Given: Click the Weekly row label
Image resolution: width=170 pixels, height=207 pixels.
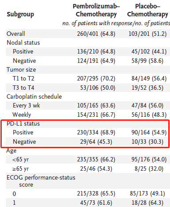Looking at the screenshot, I should click(22, 115).
